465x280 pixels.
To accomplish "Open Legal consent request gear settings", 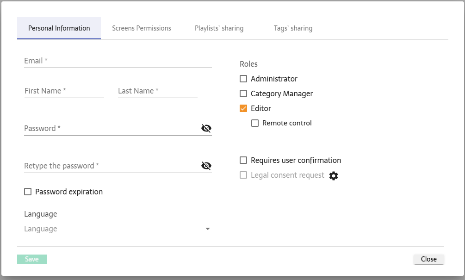I will pos(334,175).
